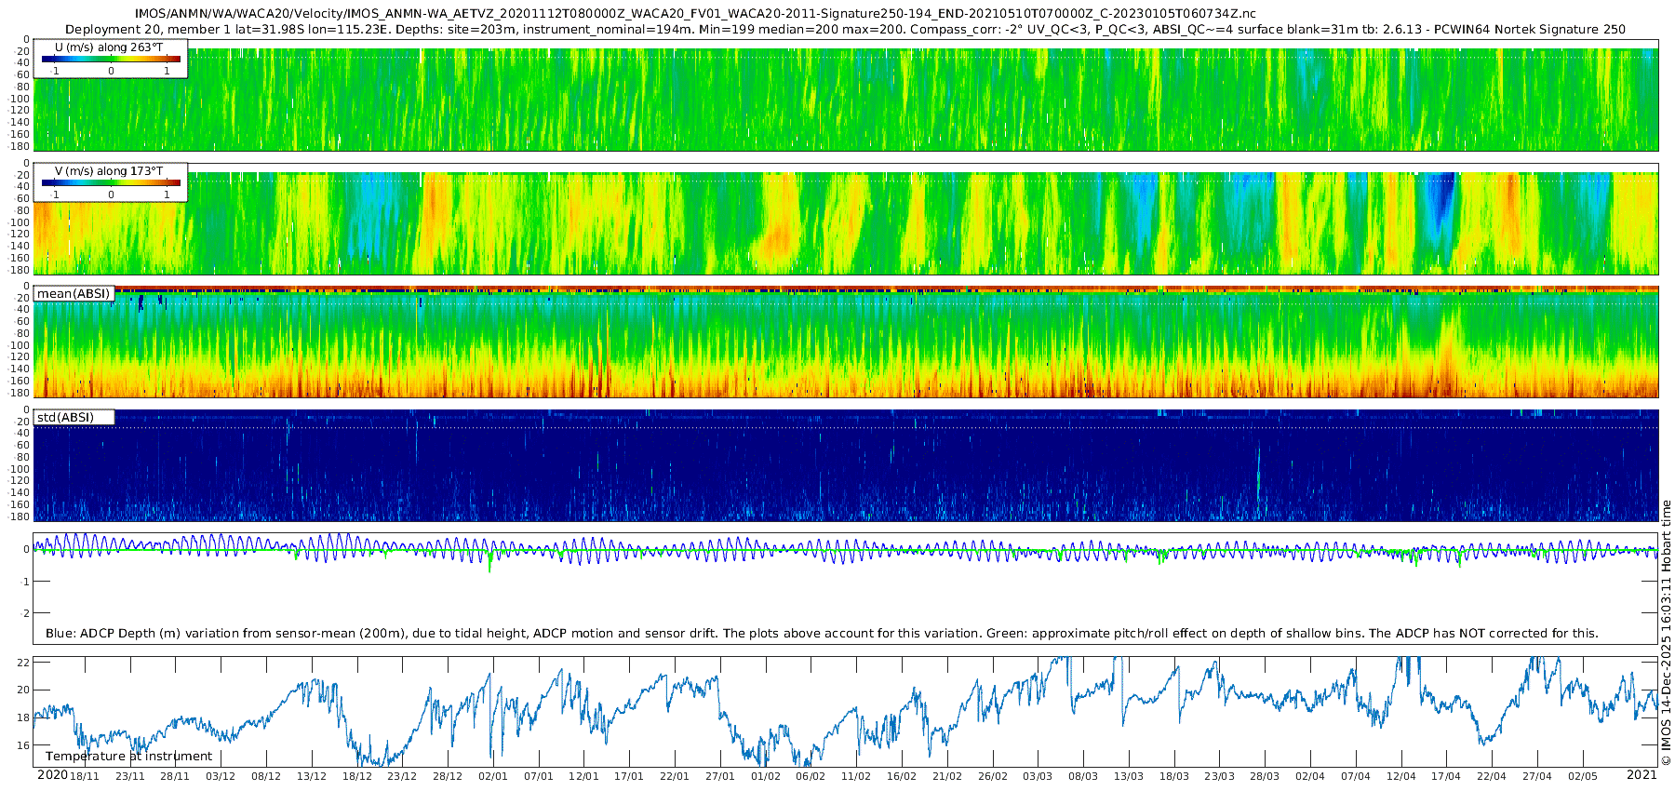The height and width of the screenshot is (791, 1675).
Task: Select the mean(ABSI) panel label
Action: tap(74, 294)
